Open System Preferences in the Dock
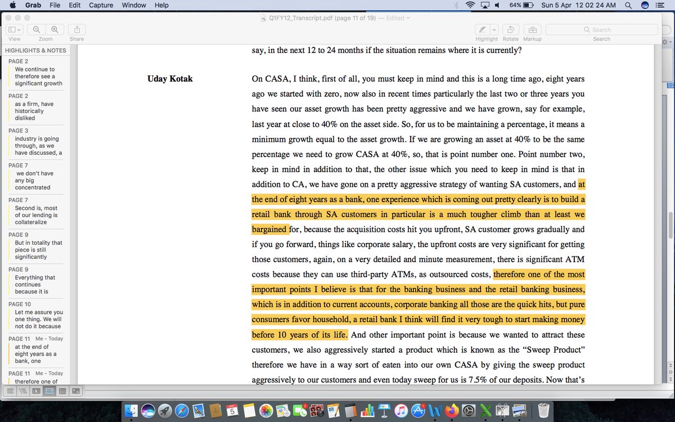Viewport: 675px width, 422px height. click(x=469, y=411)
